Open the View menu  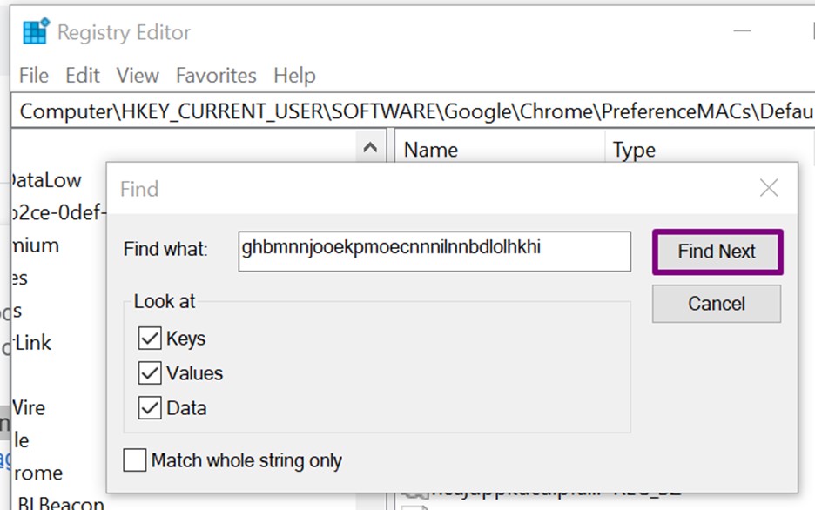[138, 76]
